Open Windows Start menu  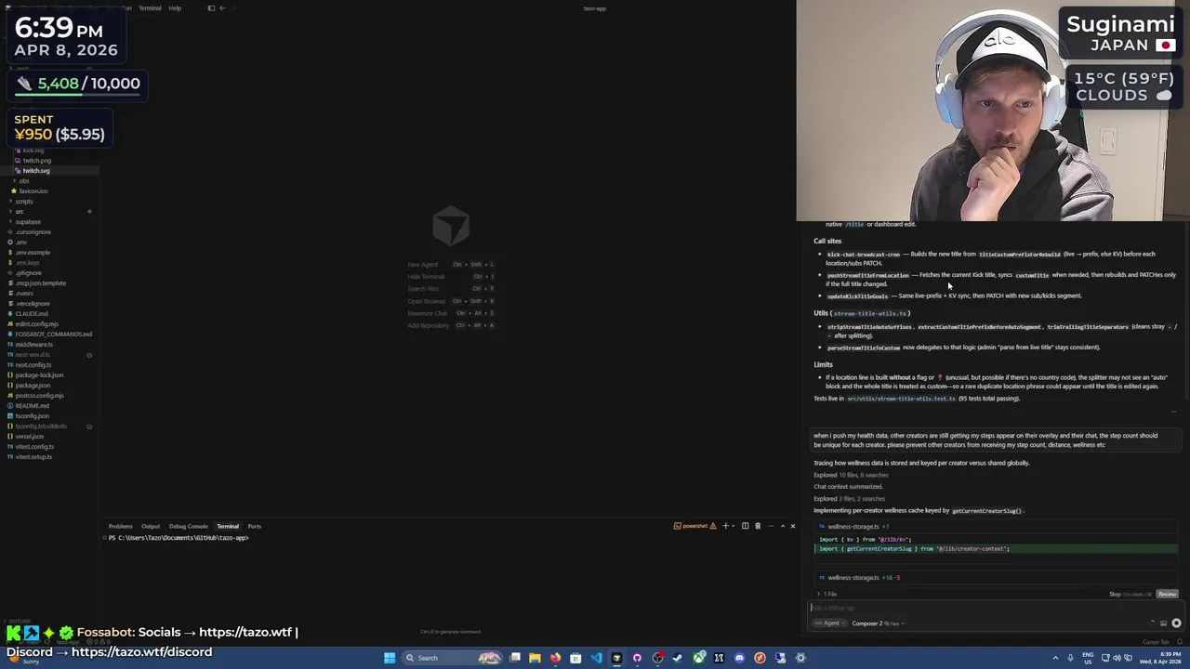click(x=390, y=658)
